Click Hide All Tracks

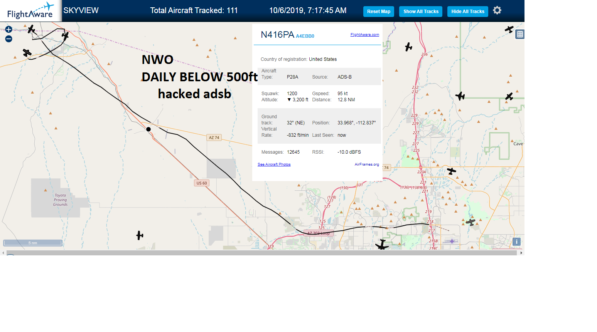point(468,12)
